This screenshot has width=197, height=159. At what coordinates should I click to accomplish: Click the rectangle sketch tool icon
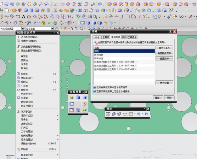pyautogui.click(x=18, y=17)
